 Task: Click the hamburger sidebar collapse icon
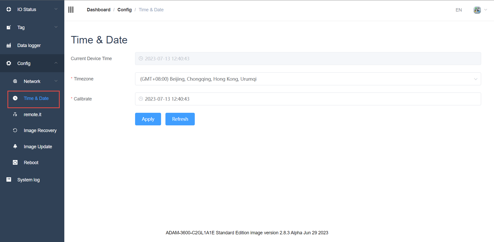tap(71, 10)
